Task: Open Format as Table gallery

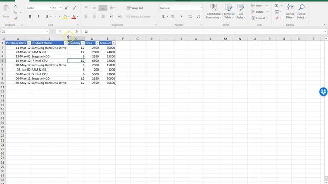Action: pyautogui.click(x=229, y=12)
